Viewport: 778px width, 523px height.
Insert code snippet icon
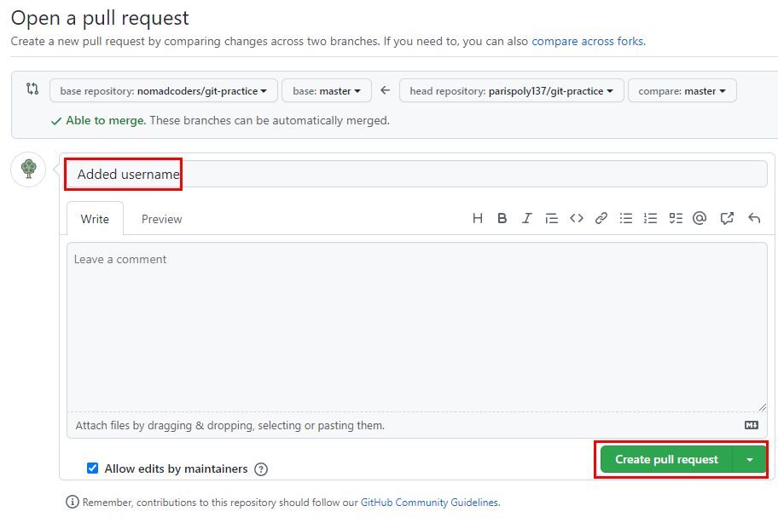[577, 218]
